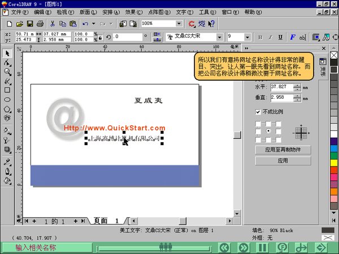Expand the font size dropdown
Viewport: 339px width, 254px height.
[x=247, y=37]
